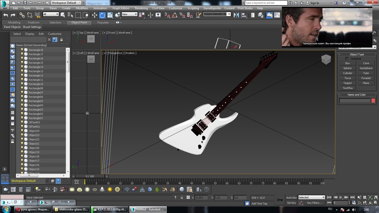Select OilTank02 in scene explorer list
The image size is (379, 213).
(34, 122)
